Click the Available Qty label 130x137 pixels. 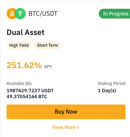click(19, 84)
